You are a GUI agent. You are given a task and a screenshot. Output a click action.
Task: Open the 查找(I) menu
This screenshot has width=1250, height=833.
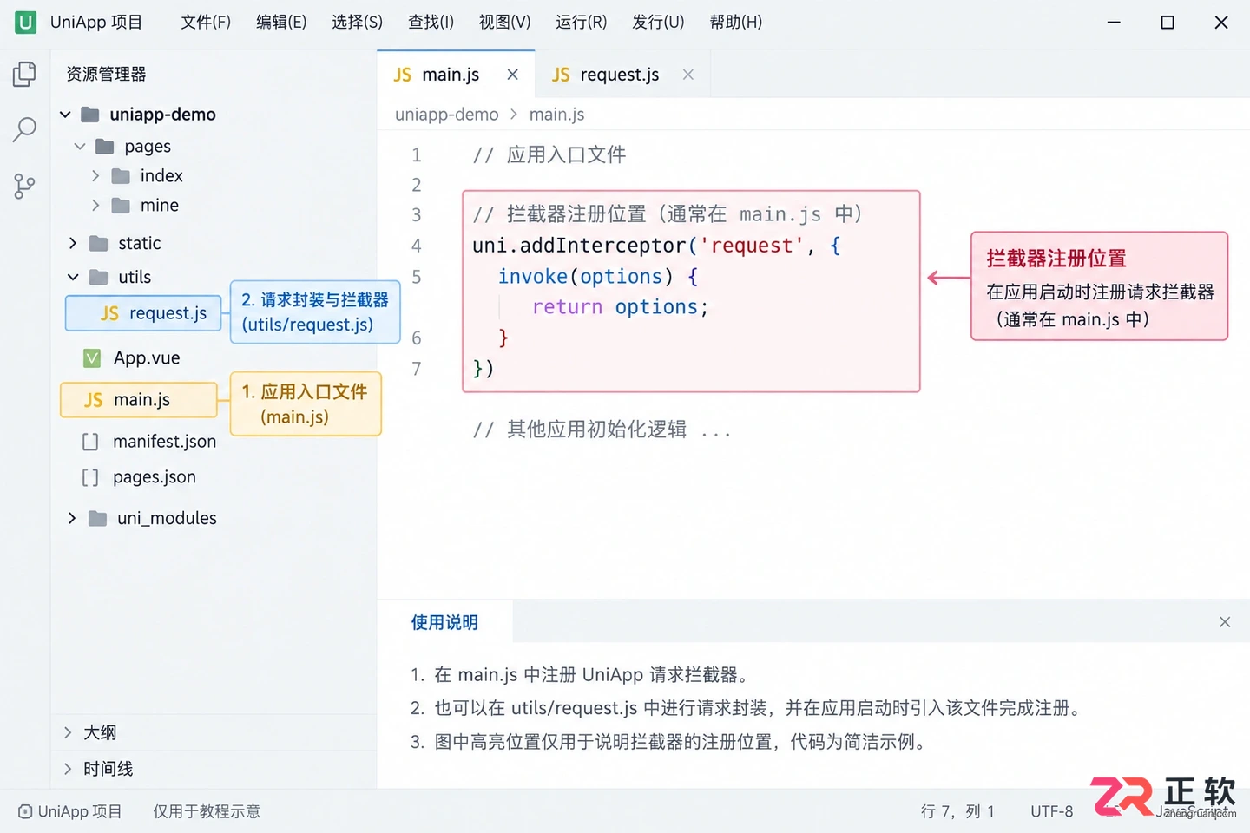pyautogui.click(x=431, y=23)
